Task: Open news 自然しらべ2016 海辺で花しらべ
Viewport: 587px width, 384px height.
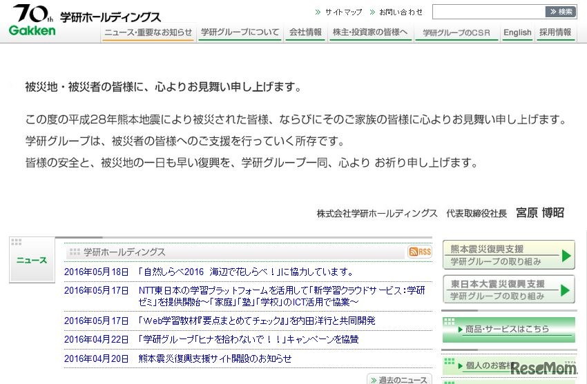Action: pos(246,272)
